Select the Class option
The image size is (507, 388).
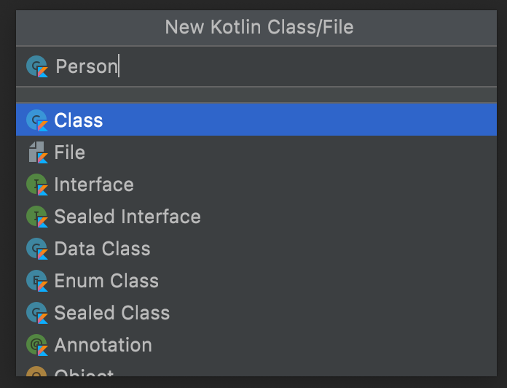256,120
